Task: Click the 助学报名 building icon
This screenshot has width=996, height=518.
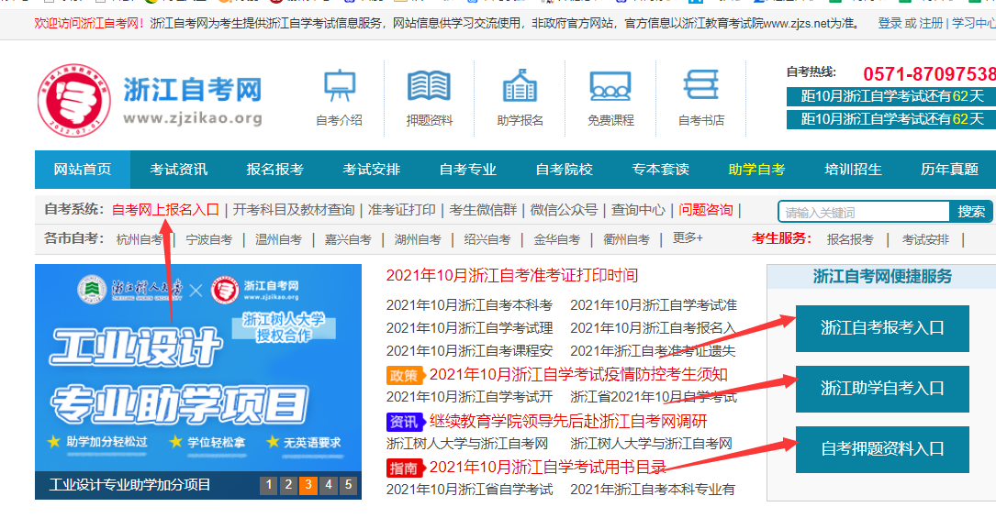Action: click(x=520, y=87)
